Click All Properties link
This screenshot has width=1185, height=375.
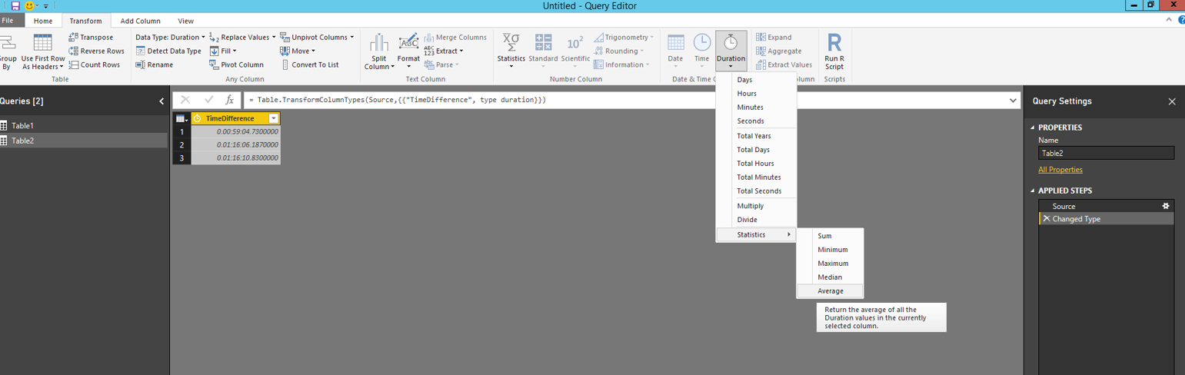point(1060,170)
